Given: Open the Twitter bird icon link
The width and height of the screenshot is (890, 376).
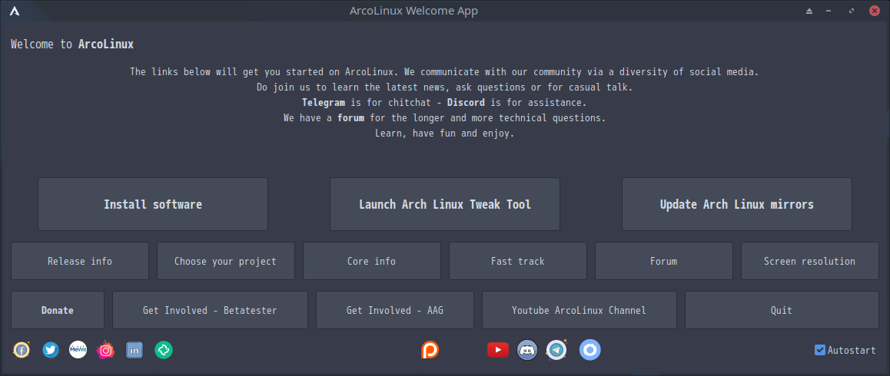Looking at the screenshot, I should 51,350.
